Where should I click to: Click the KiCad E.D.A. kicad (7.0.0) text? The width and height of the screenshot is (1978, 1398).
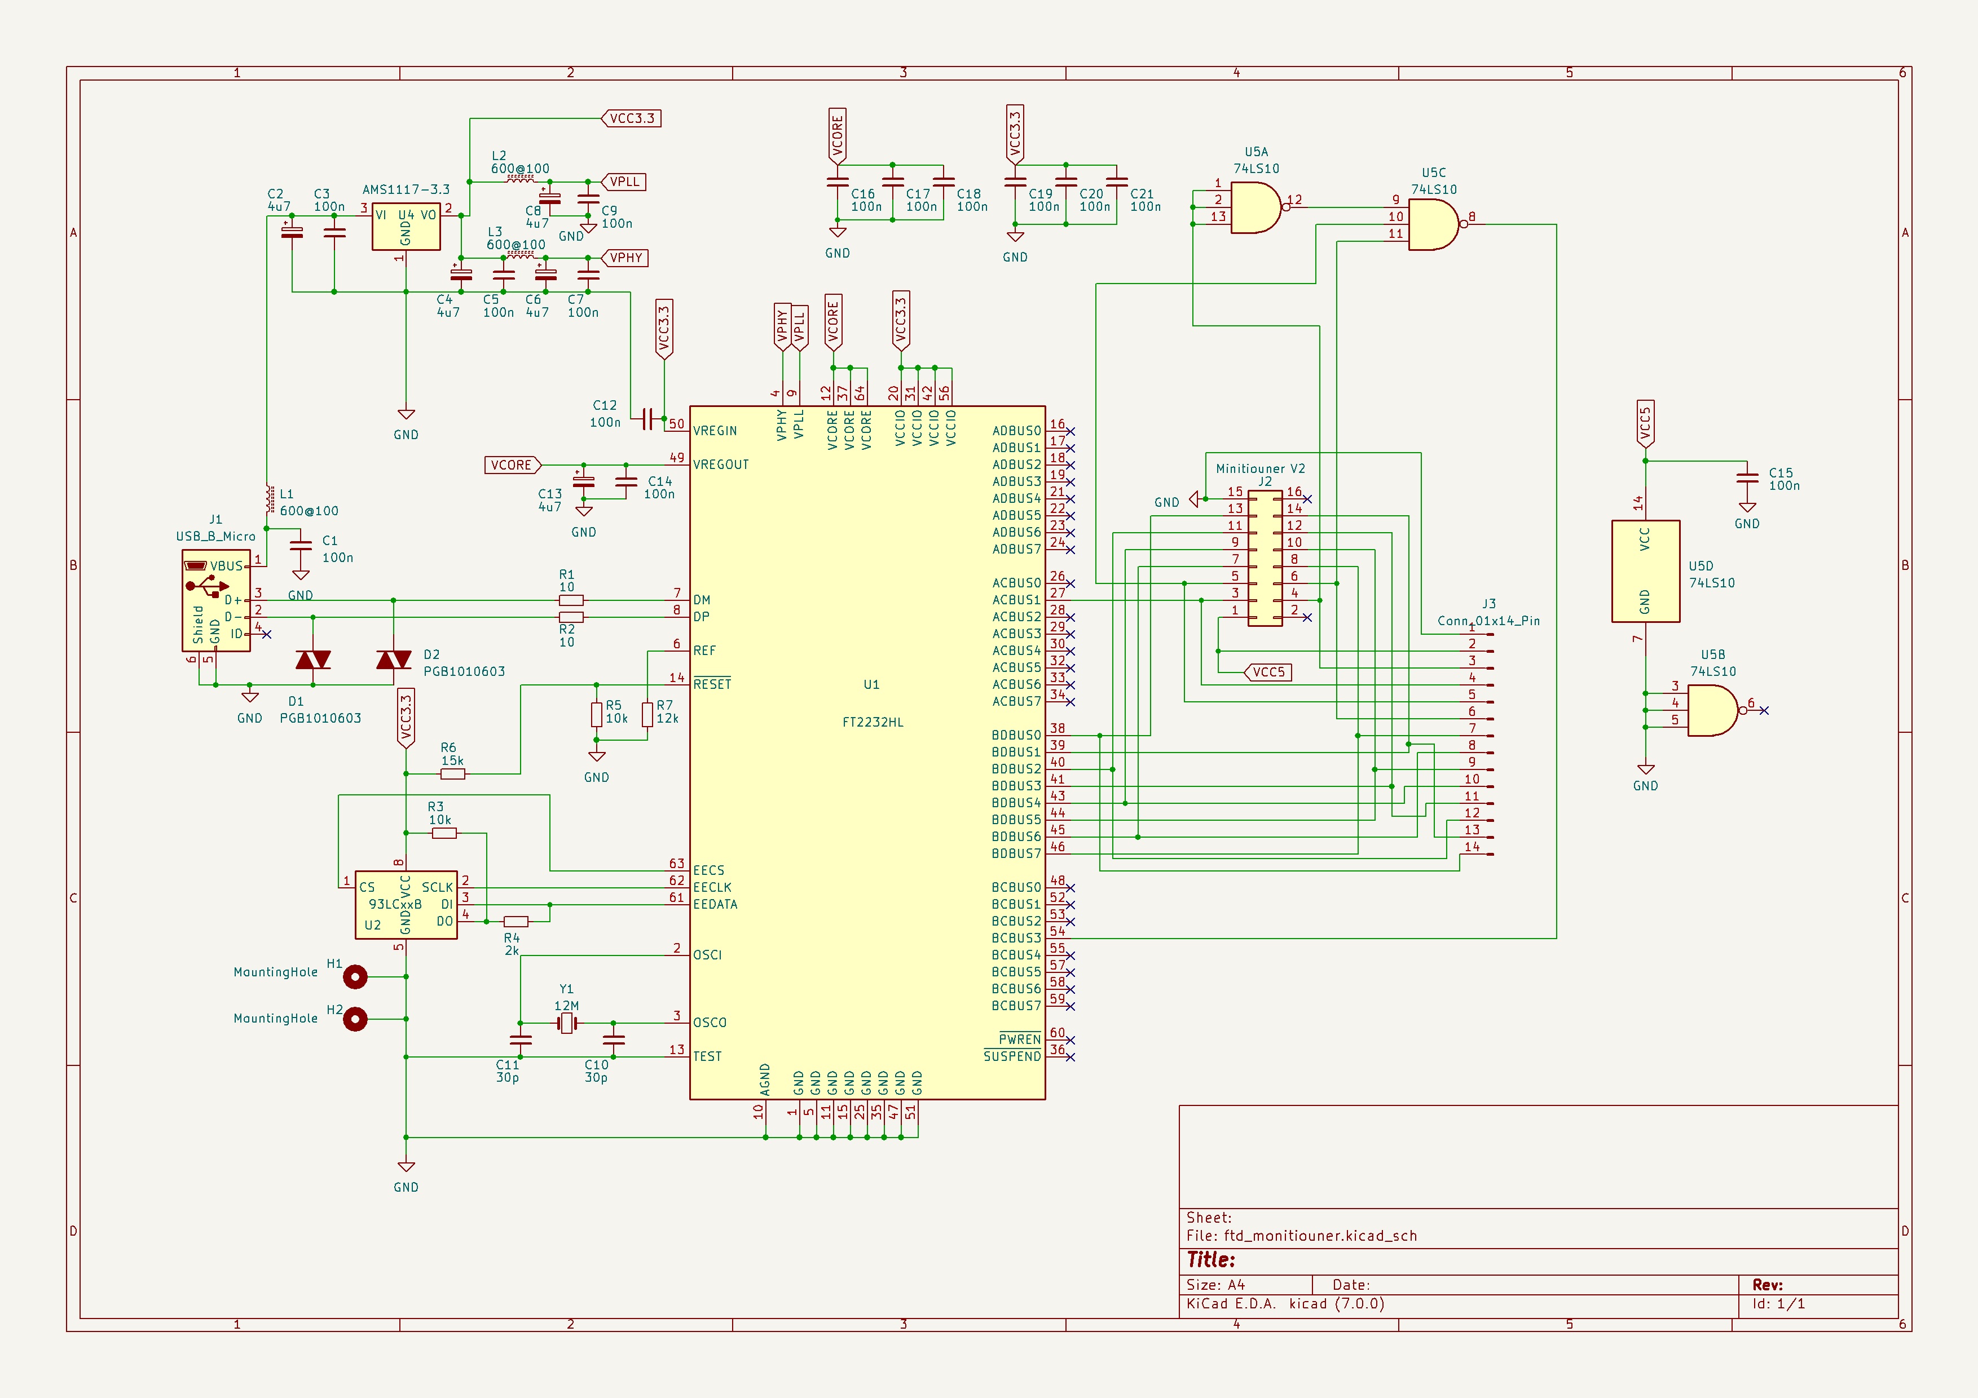click(1285, 1303)
